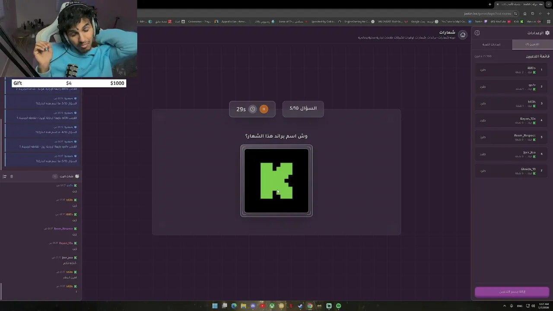Open Google Chrome from the taskbar
Viewport: 553px width, 311px height.
click(310, 306)
